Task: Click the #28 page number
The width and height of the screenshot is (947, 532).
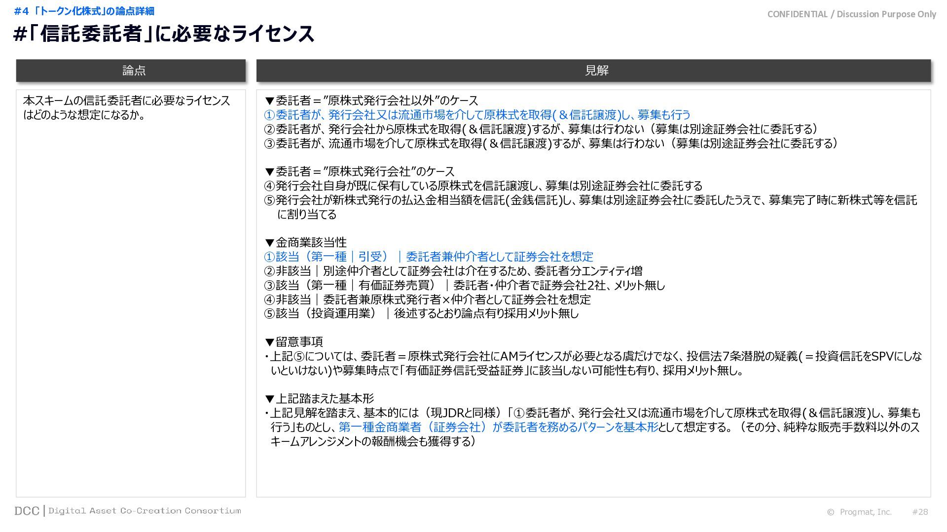Action: point(920,512)
